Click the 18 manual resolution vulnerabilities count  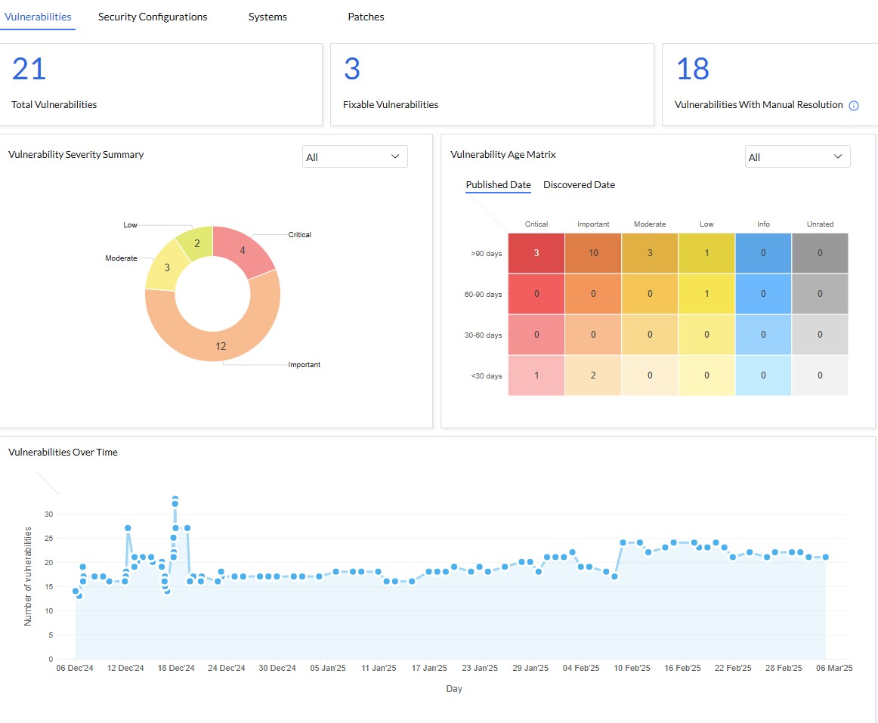(x=692, y=70)
